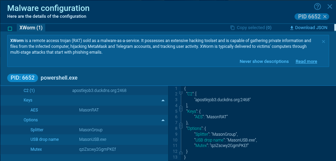The image size is (336, 161).
Task: Collapse the Options section arrow
Action: pyautogui.click(x=163, y=120)
